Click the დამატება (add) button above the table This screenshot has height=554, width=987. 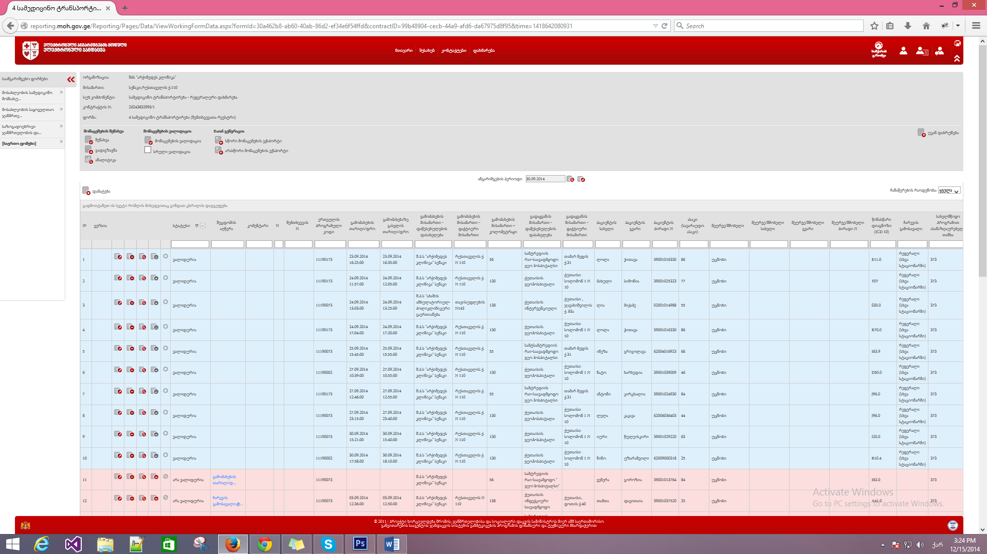97,191
